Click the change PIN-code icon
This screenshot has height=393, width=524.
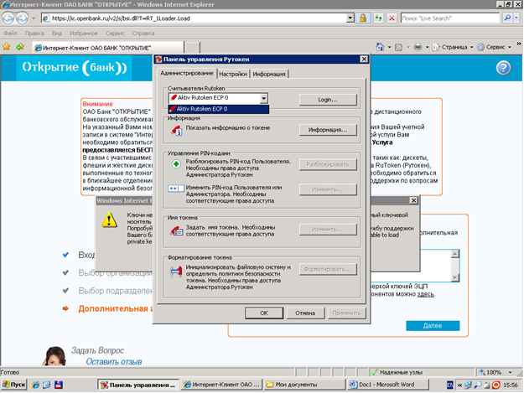coord(176,190)
